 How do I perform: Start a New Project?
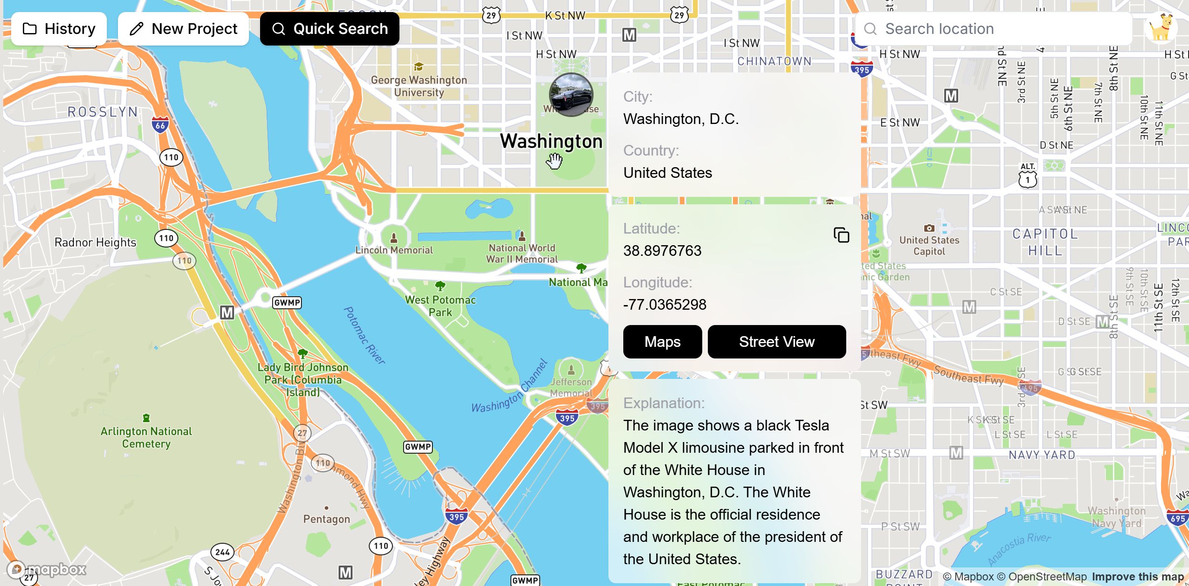coord(183,29)
